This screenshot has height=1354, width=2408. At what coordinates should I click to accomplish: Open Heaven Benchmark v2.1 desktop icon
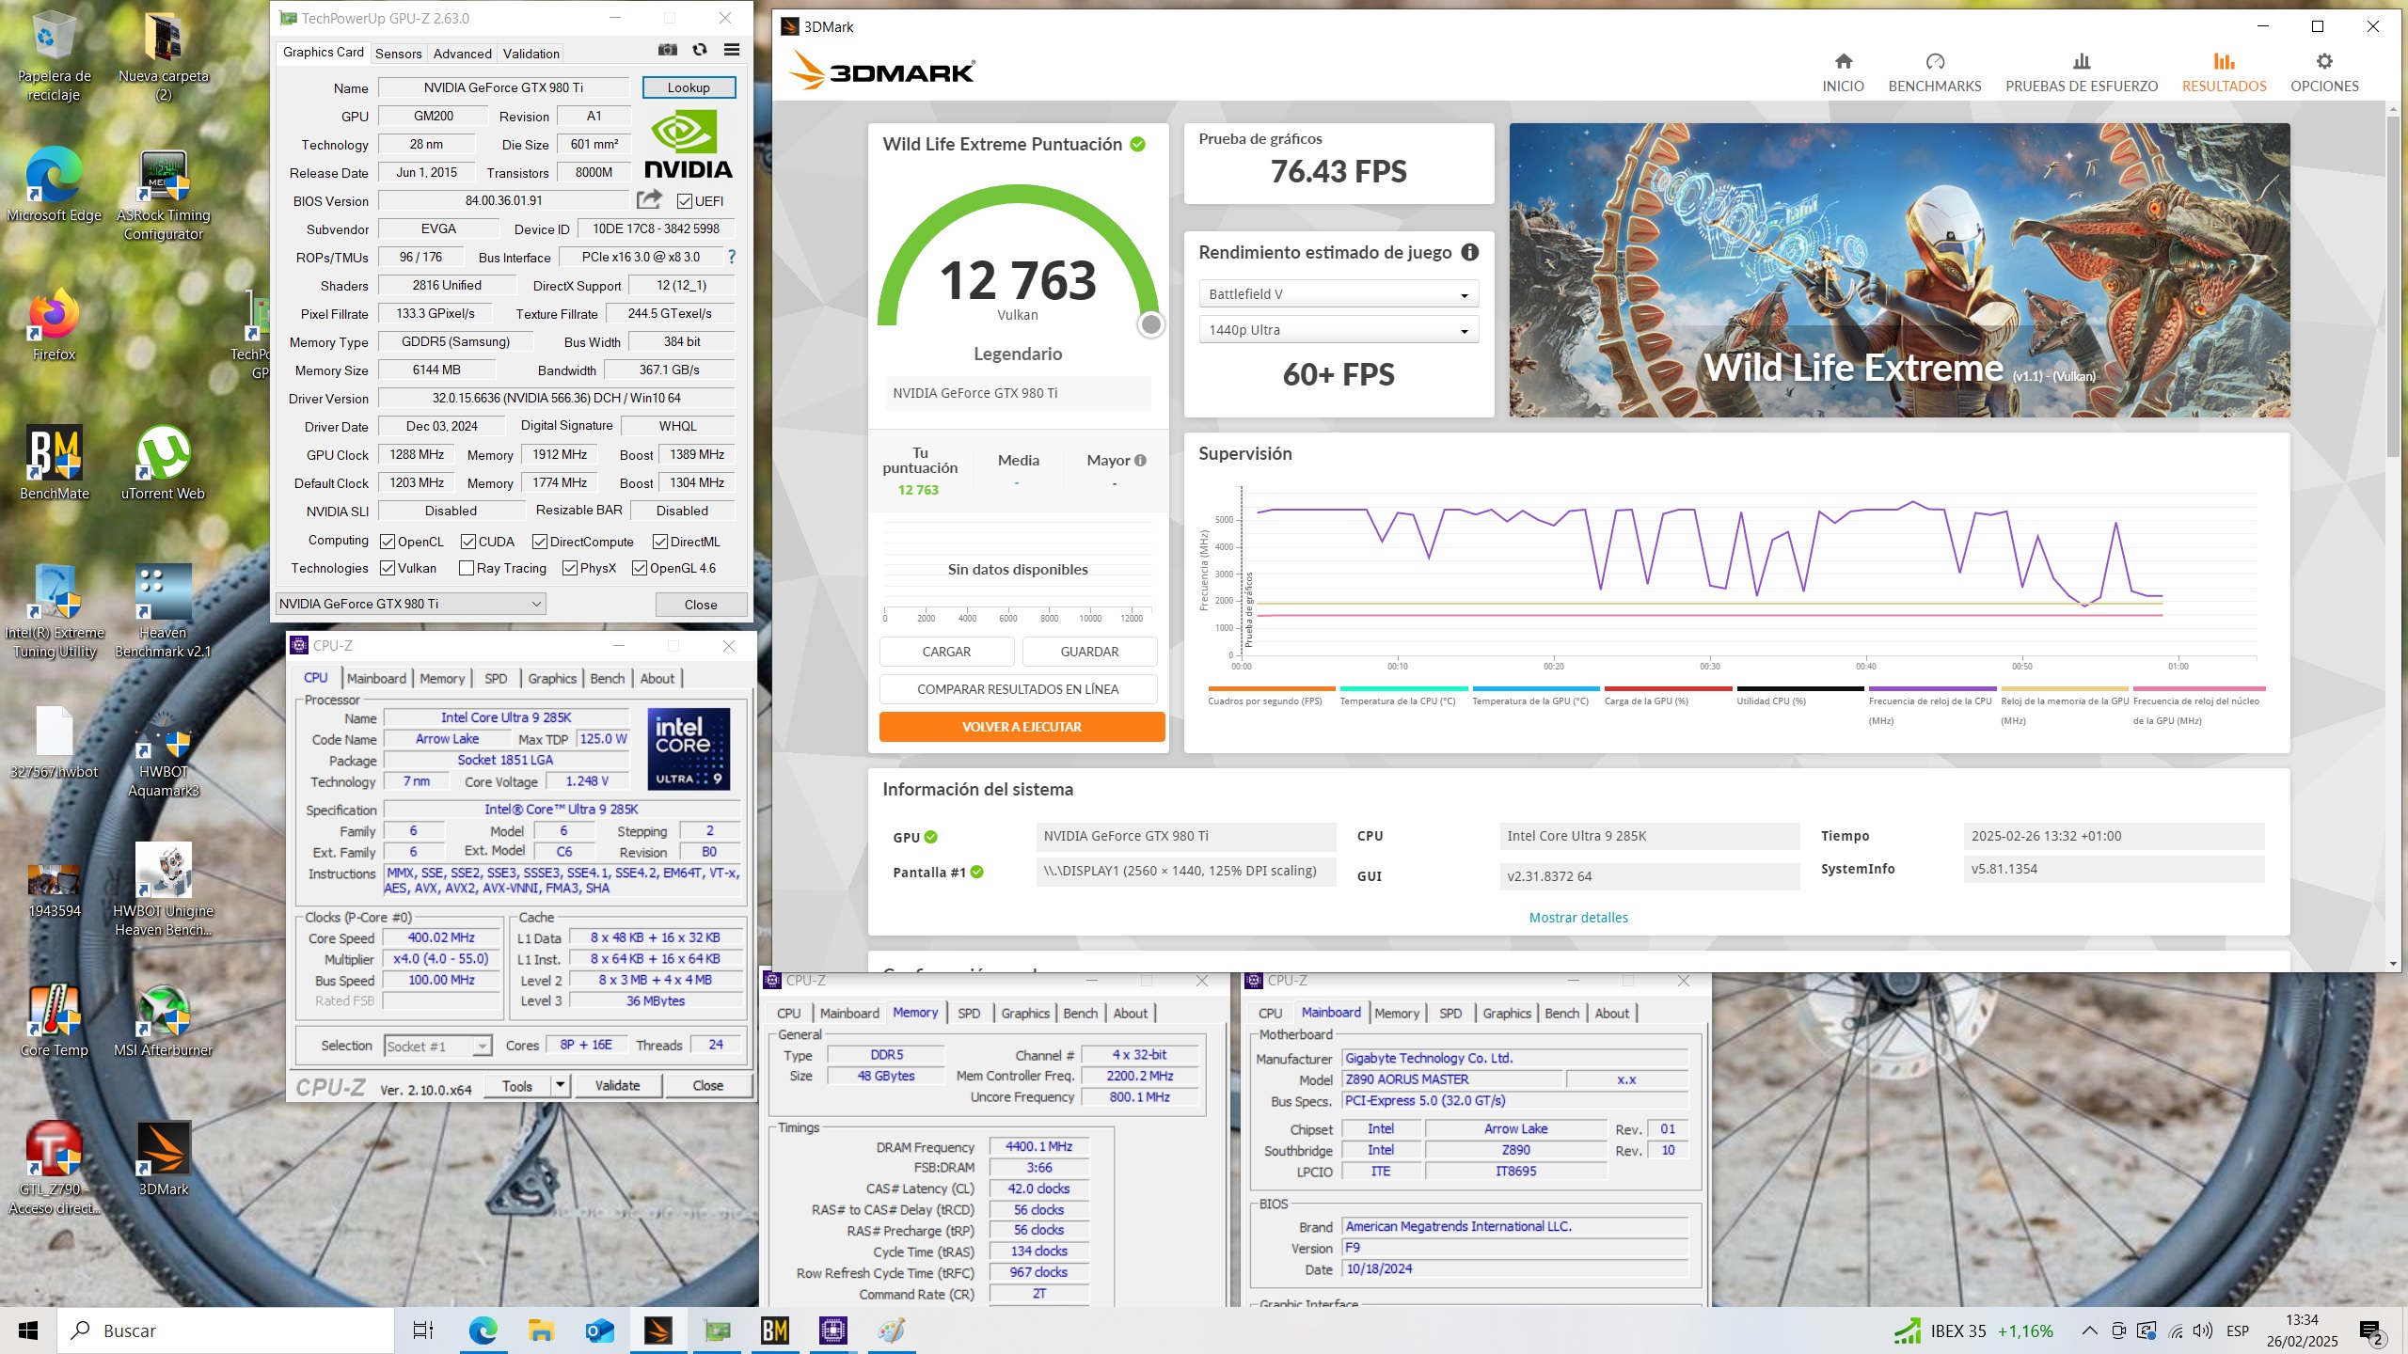[x=163, y=611]
